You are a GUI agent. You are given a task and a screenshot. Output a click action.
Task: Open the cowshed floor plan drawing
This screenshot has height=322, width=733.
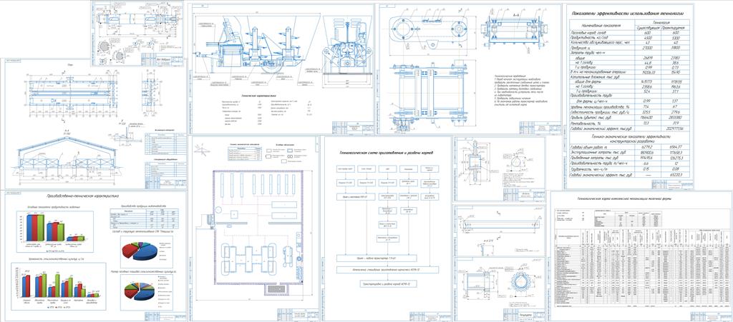(71, 94)
